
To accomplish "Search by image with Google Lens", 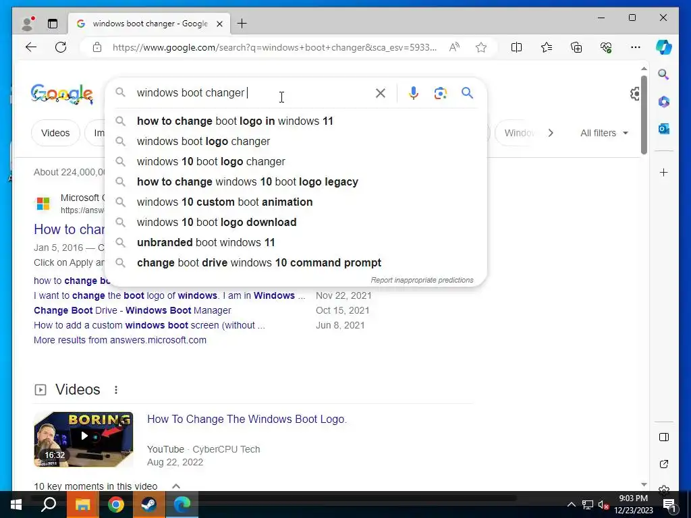I will (440, 93).
